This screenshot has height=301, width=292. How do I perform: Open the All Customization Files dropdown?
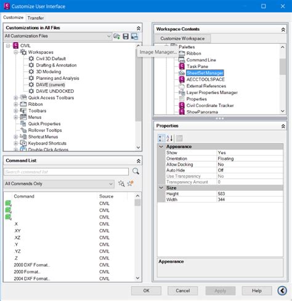[x=109, y=36]
